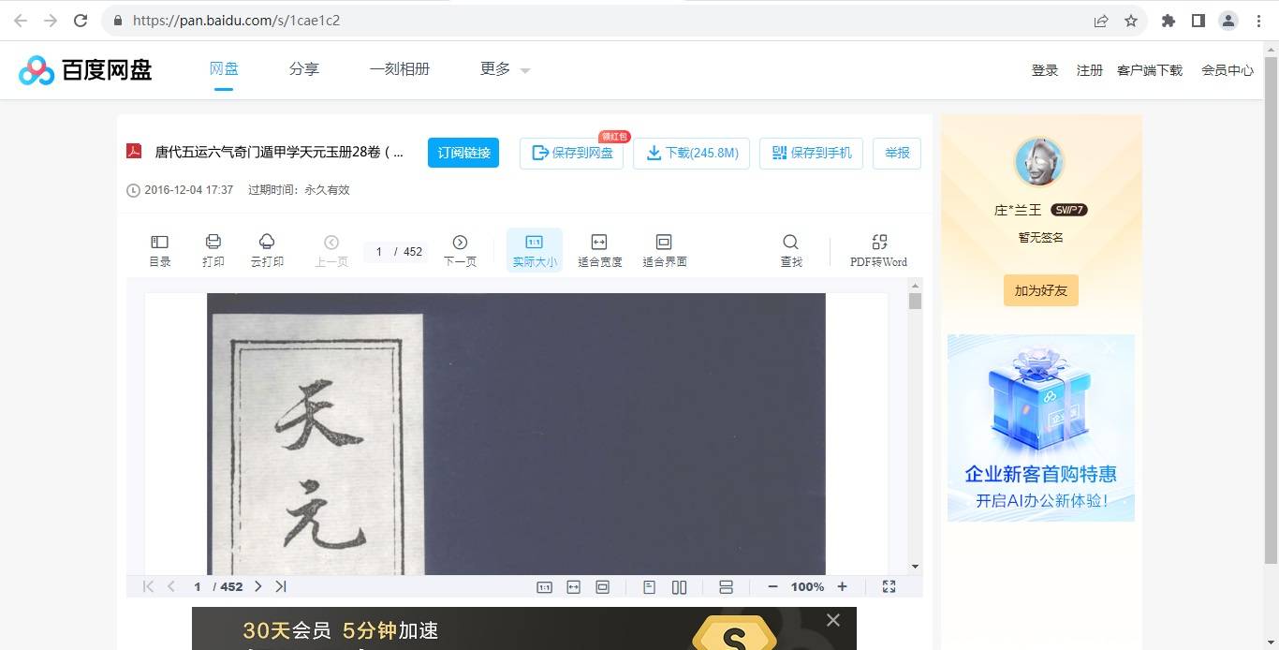Open the 一刻相册 tab
Image resolution: width=1279 pixels, height=650 pixels.
(400, 69)
